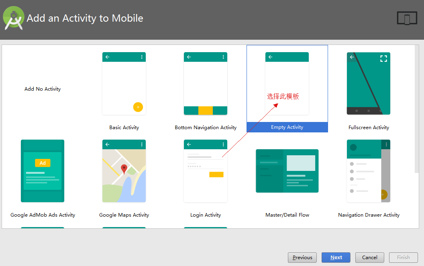Click the Bottom Navigation Activity label
The height and width of the screenshot is (266, 424).
(206, 128)
